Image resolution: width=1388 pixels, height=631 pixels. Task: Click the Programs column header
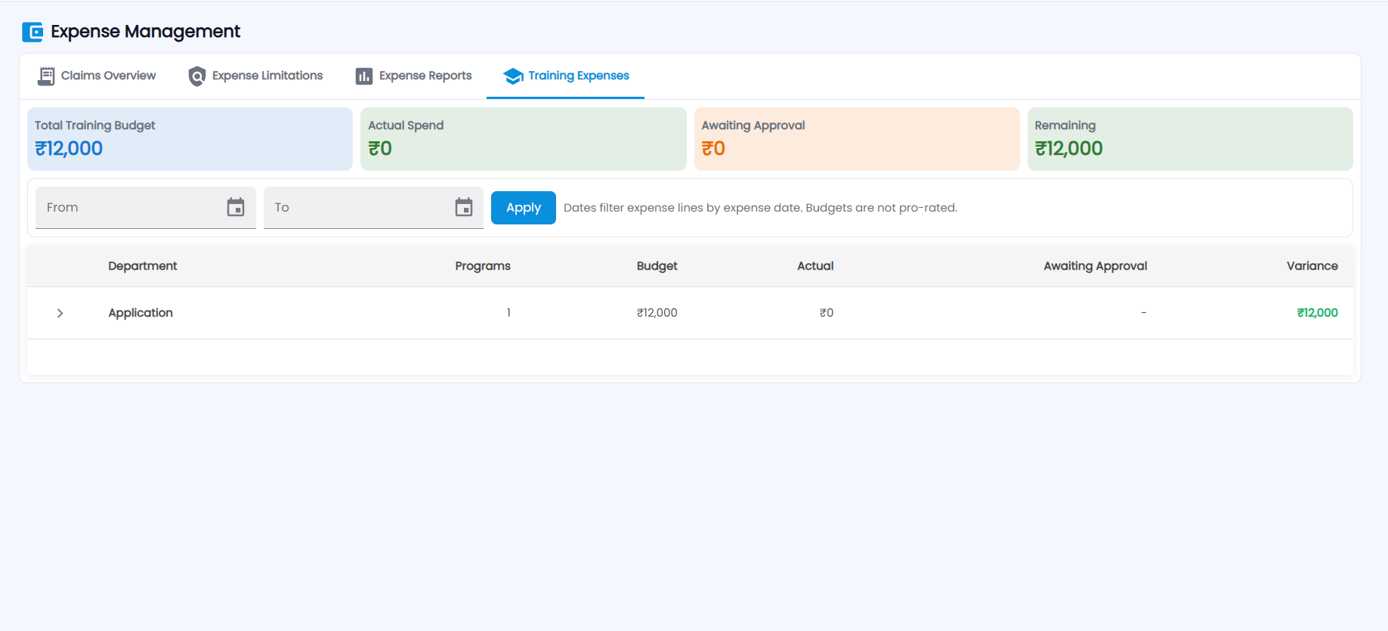[x=483, y=266]
